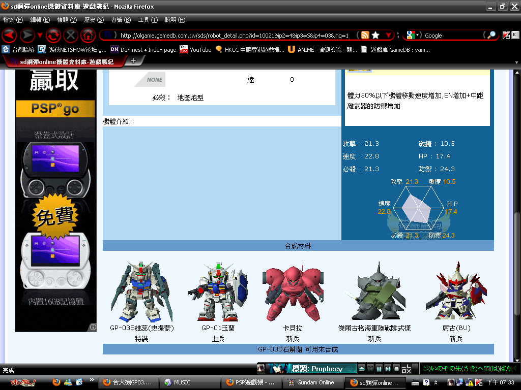Expand the back/forward history dropdown arrow

tap(40, 35)
